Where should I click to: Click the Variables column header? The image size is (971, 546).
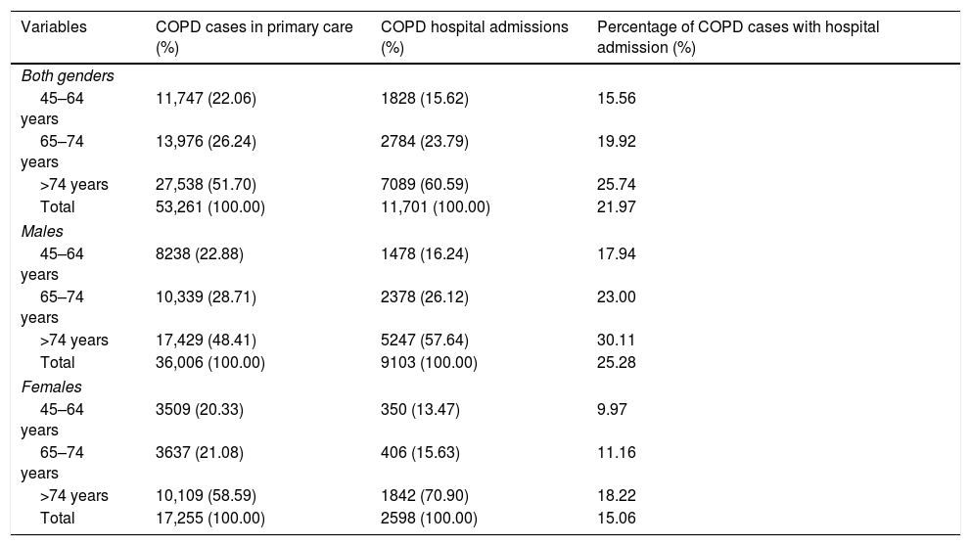[54, 26]
